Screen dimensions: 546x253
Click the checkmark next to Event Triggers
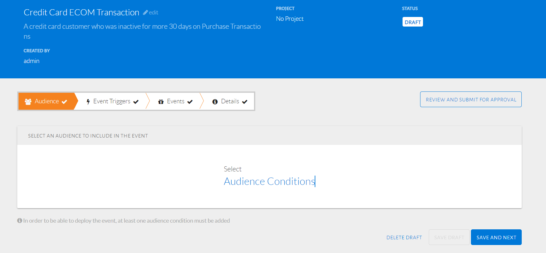coord(136,102)
